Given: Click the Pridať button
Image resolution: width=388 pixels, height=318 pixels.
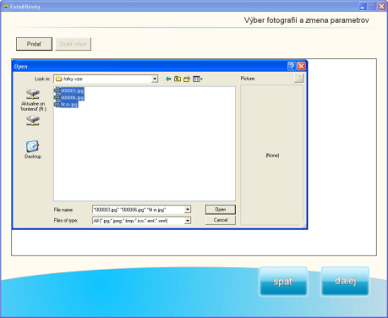Looking at the screenshot, I should [x=34, y=44].
